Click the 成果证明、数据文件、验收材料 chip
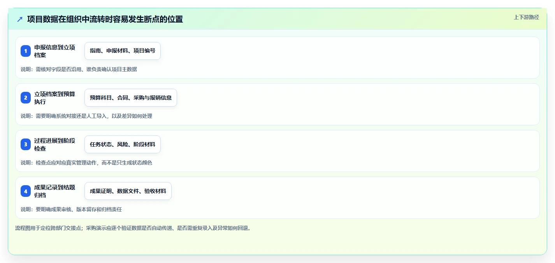555x263 pixels. click(x=128, y=191)
